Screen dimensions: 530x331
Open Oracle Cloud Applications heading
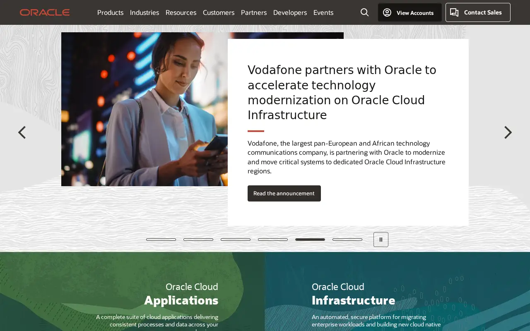pyautogui.click(x=181, y=294)
